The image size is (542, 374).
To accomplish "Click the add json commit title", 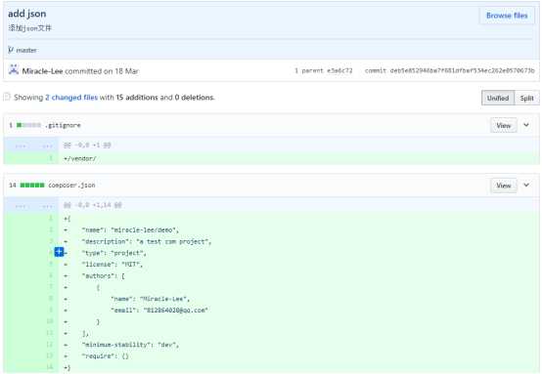I will pos(27,14).
